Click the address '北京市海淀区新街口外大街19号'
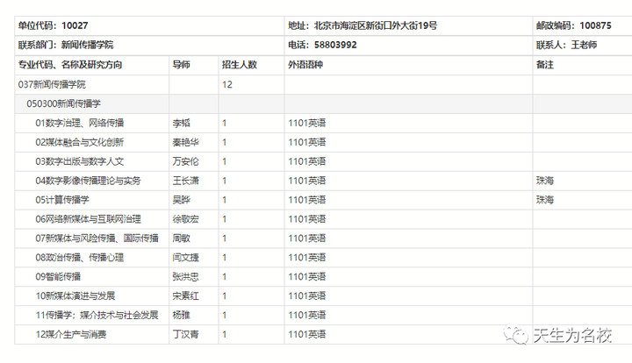The height and width of the screenshot is (363, 632). [x=376, y=25]
